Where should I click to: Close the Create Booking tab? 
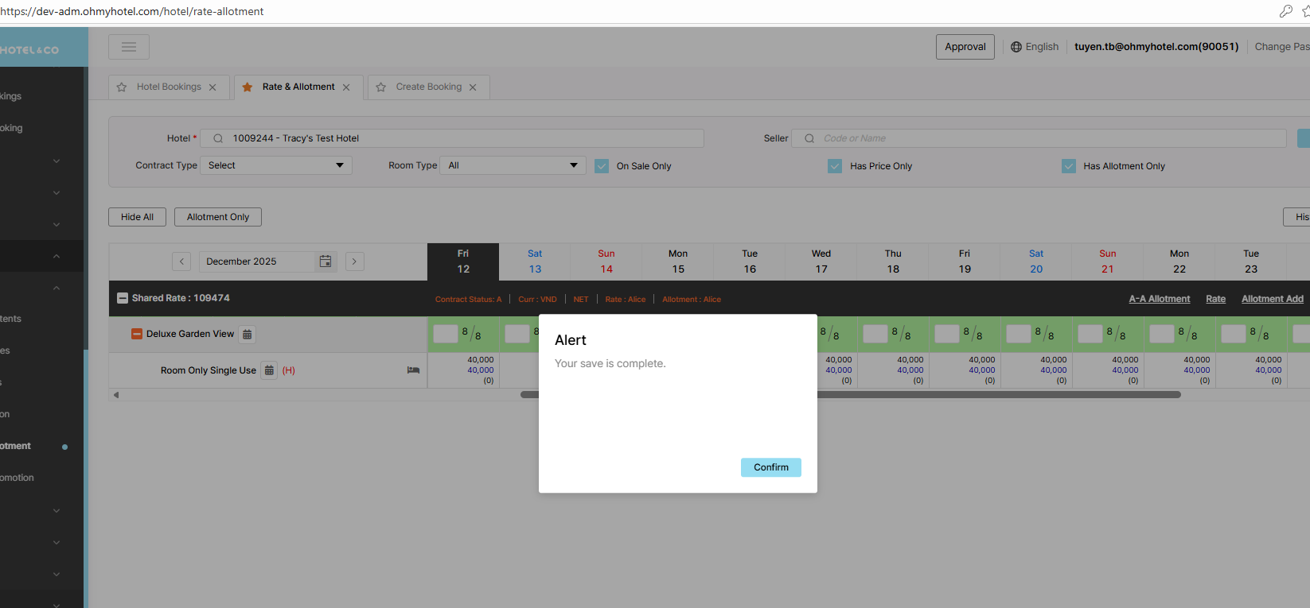[473, 87]
